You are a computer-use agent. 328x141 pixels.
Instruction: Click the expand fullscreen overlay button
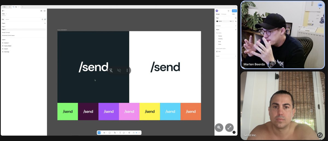[x=229, y=128]
